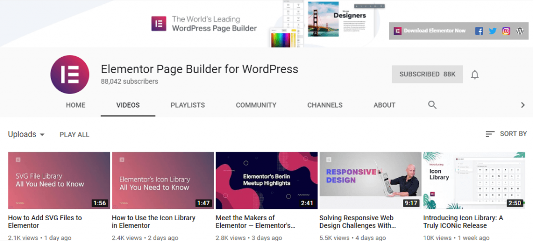The width and height of the screenshot is (533, 241).
Task: Open the Channels tab
Action: click(325, 105)
